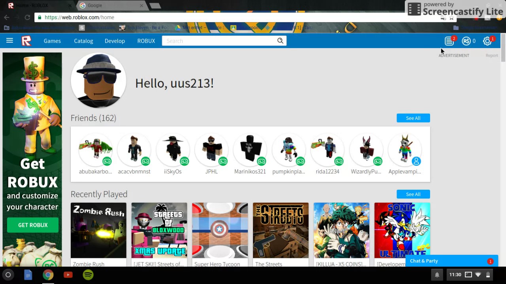506x284 pixels.
Task: Open Spotify from the shelf
Action: pos(88,275)
